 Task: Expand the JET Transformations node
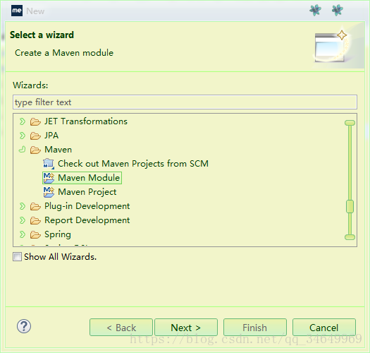click(22, 121)
